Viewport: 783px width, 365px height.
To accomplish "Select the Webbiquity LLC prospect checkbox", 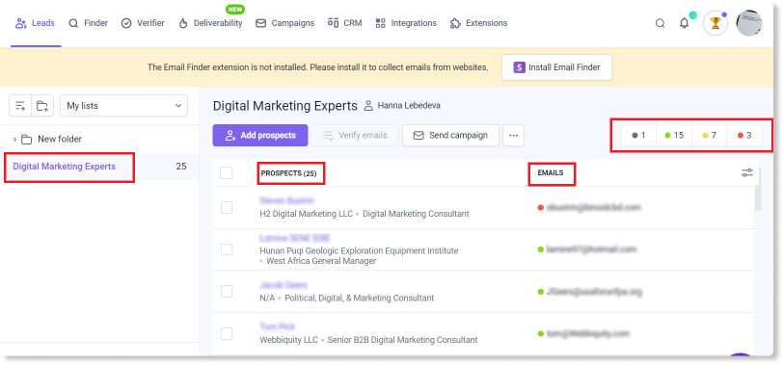I will click(227, 333).
